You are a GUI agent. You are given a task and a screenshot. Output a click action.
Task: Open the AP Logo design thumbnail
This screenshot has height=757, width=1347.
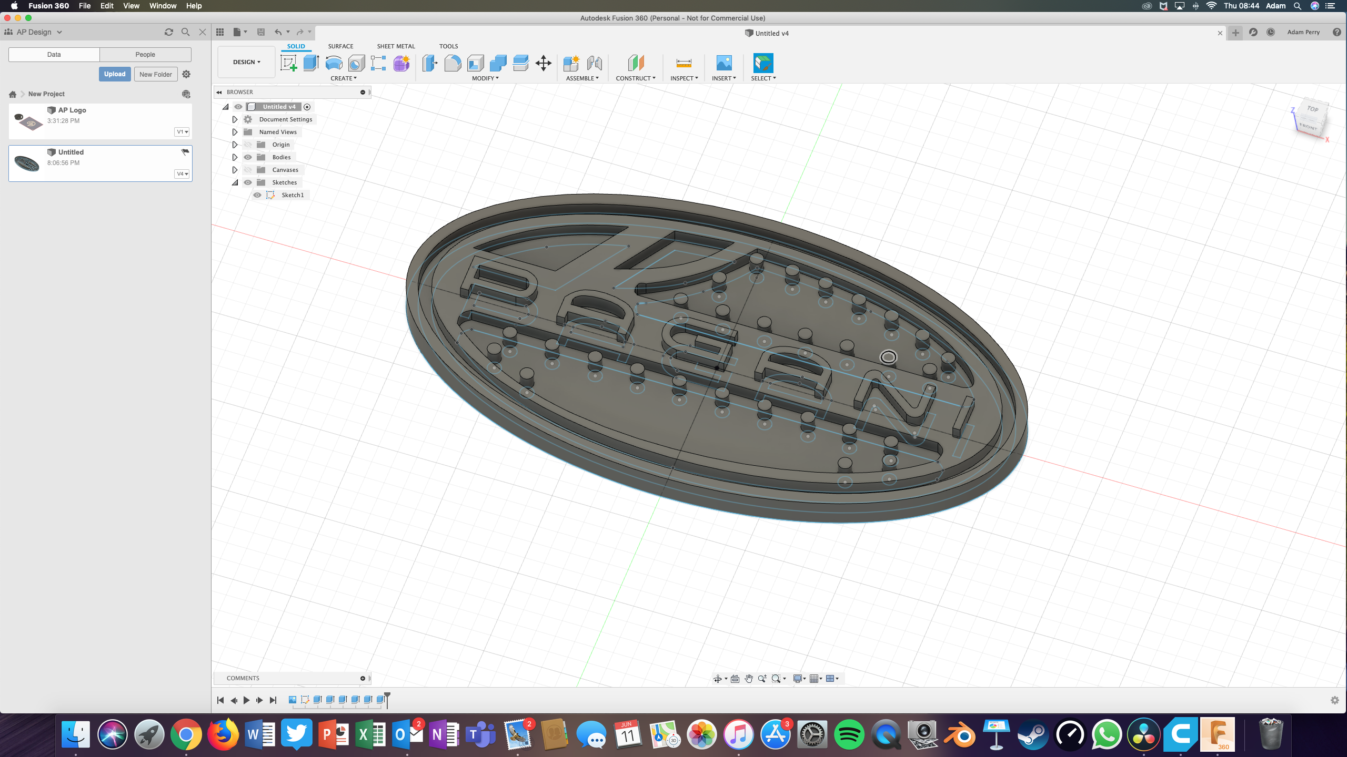pos(29,121)
